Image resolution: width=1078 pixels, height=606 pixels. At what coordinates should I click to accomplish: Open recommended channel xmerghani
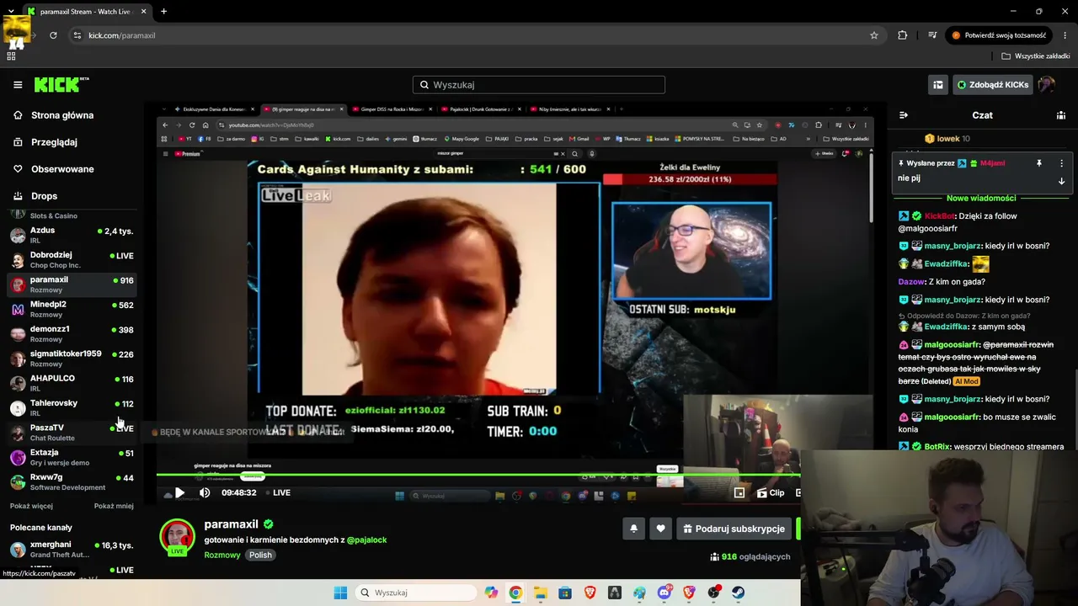click(x=72, y=550)
